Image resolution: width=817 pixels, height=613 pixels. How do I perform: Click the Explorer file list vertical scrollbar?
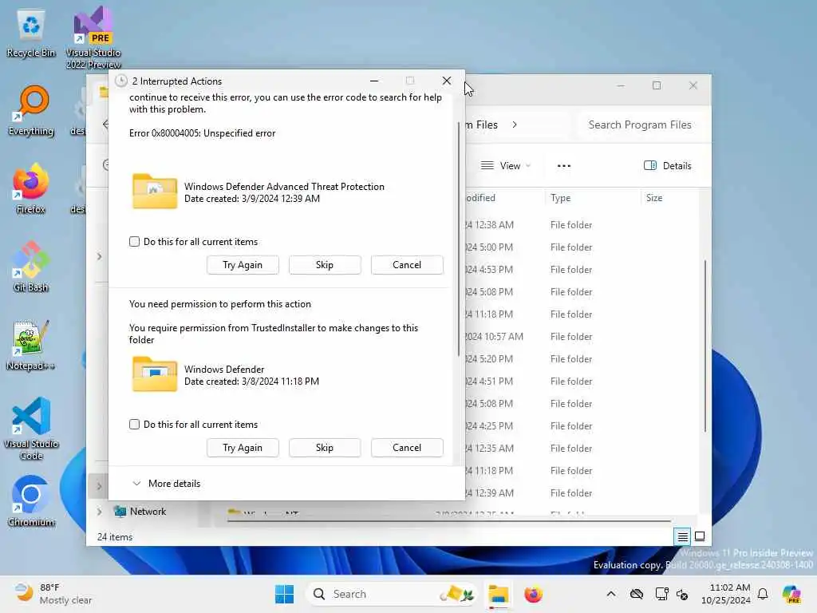(705, 346)
